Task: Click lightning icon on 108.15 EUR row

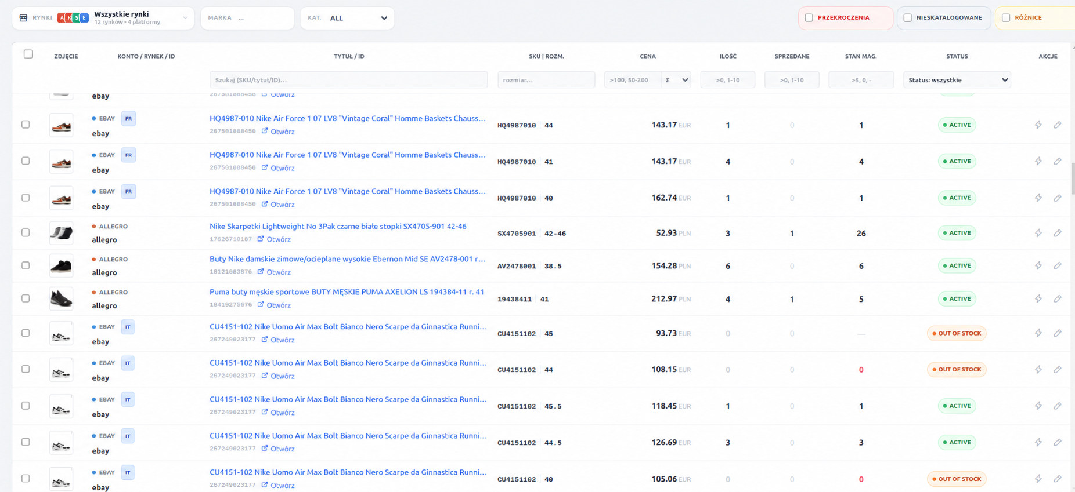Action: point(1038,369)
